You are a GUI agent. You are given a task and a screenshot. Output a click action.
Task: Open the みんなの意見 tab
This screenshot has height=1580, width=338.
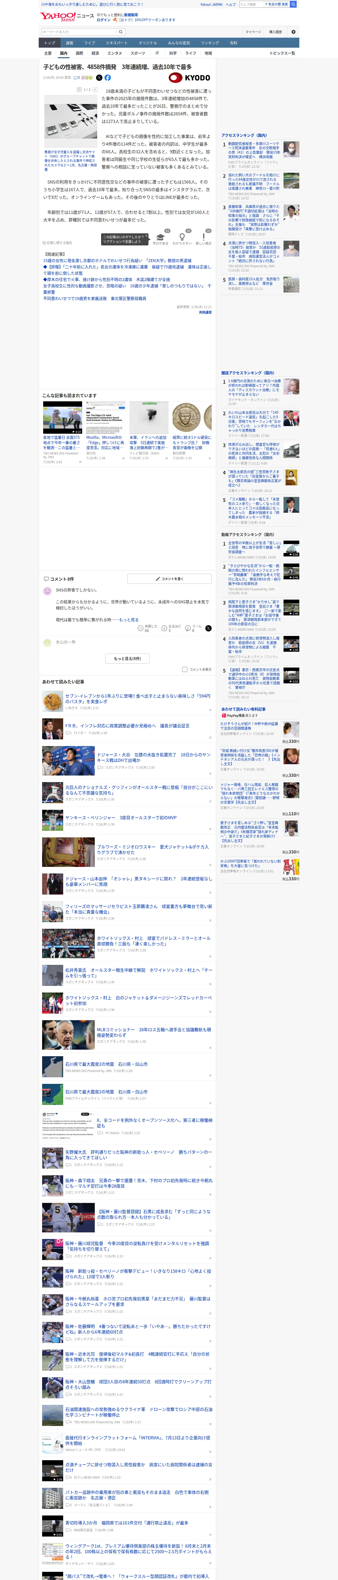[179, 43]
